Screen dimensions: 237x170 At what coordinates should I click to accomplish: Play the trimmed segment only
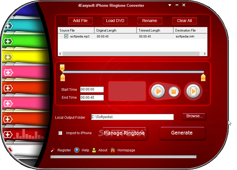193,91
